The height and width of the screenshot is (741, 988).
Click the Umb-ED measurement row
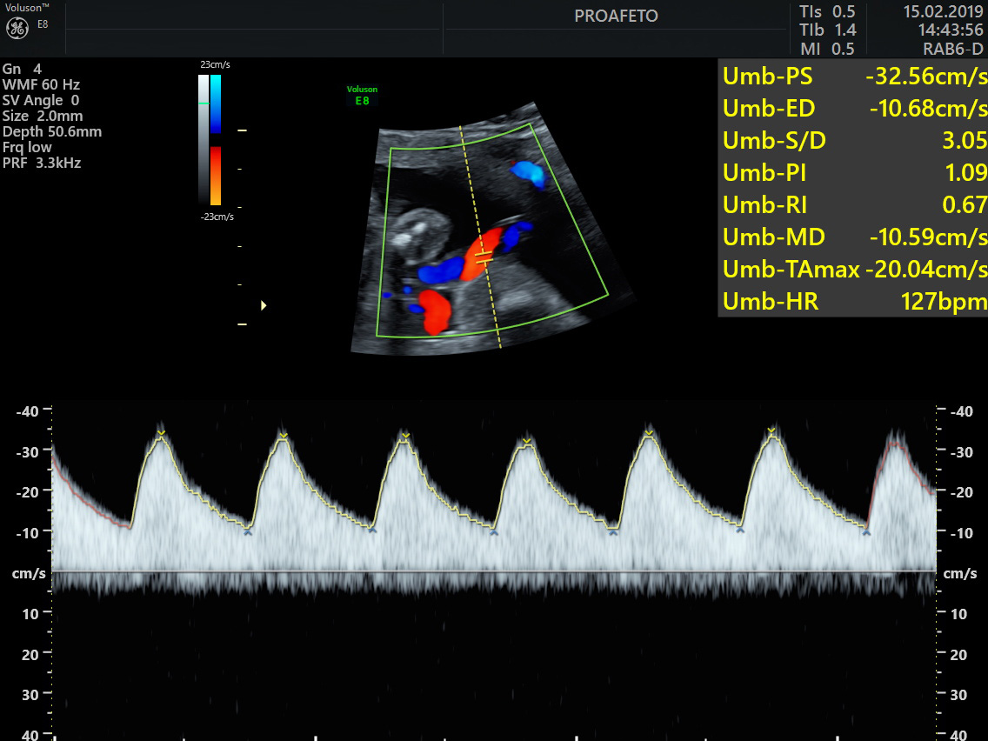pos(854,109)
